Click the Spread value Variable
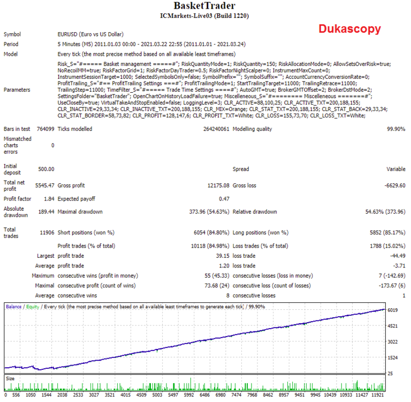This screenshot has width=411, height=402. point(396,169)
